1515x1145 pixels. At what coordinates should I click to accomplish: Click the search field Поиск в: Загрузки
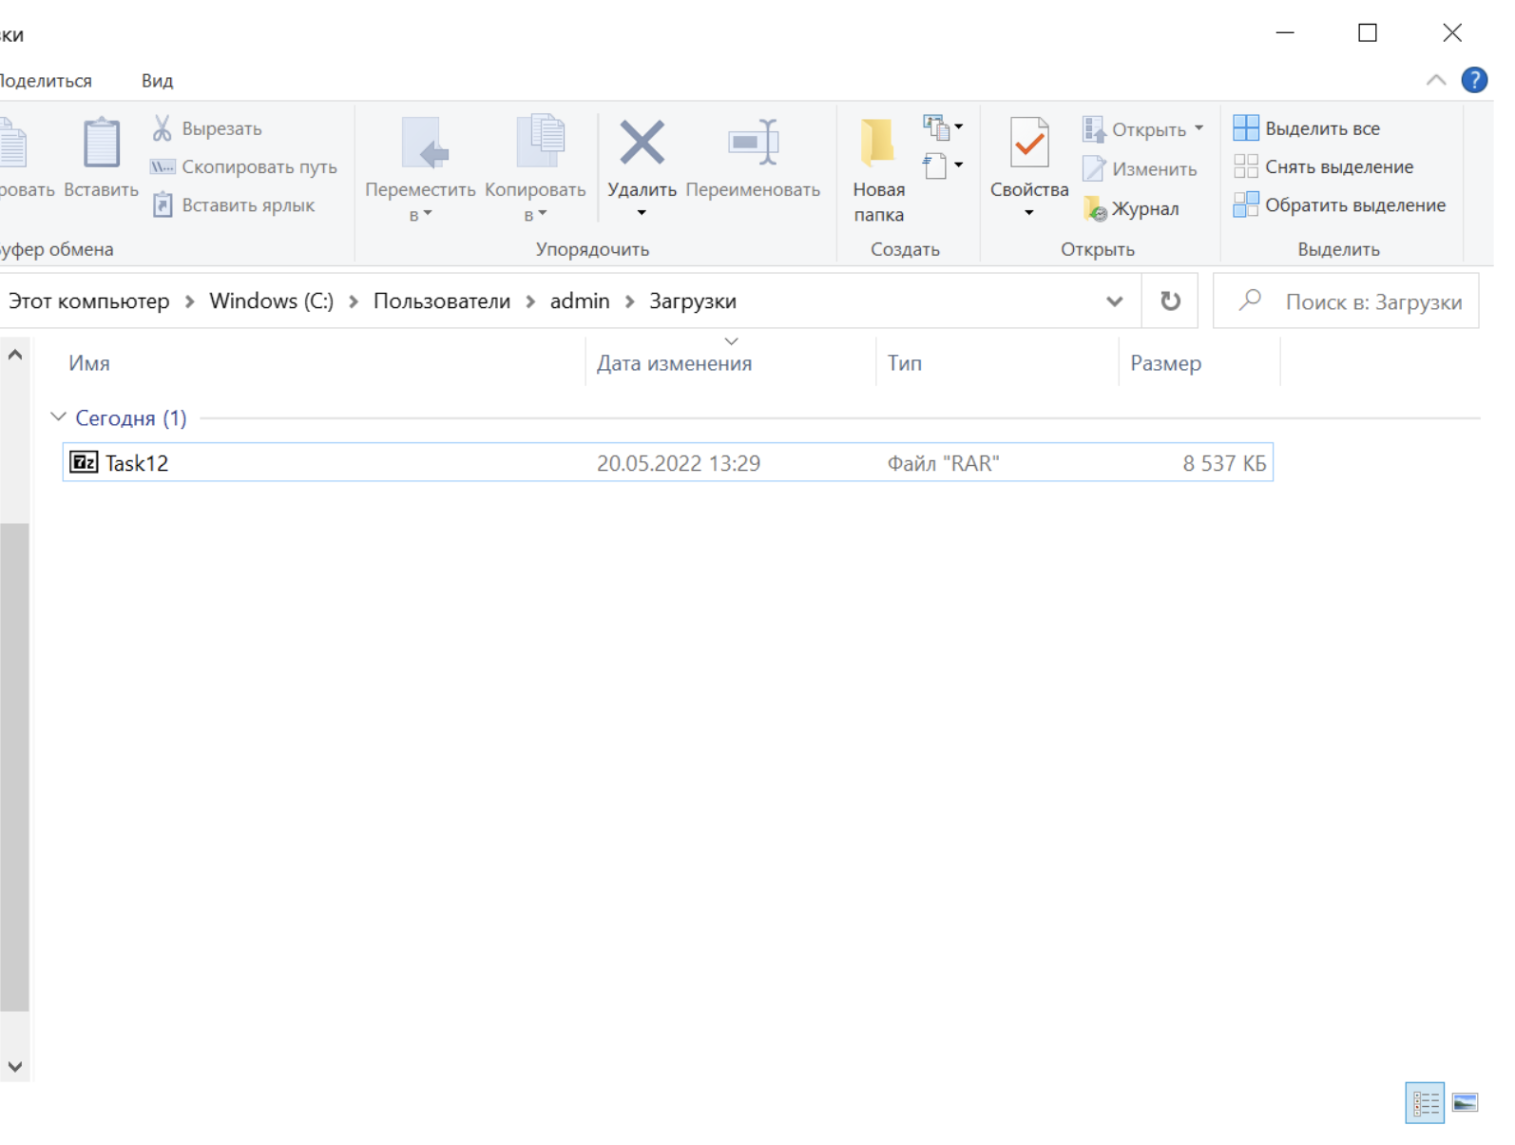(x=1346, y=301)
